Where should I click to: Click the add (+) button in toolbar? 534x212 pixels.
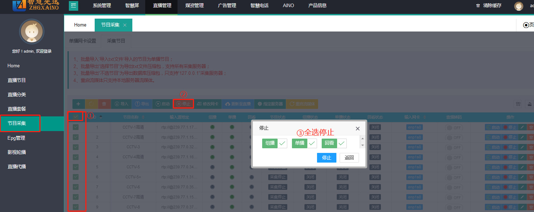[79, 104]
